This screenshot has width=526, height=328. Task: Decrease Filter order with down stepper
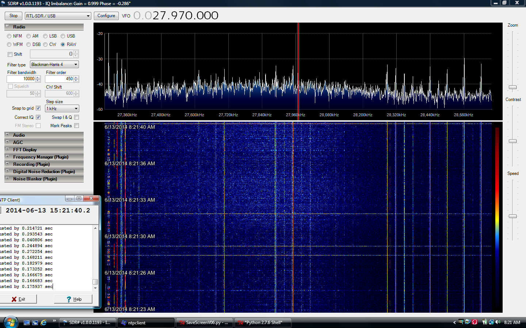[76, 81]
